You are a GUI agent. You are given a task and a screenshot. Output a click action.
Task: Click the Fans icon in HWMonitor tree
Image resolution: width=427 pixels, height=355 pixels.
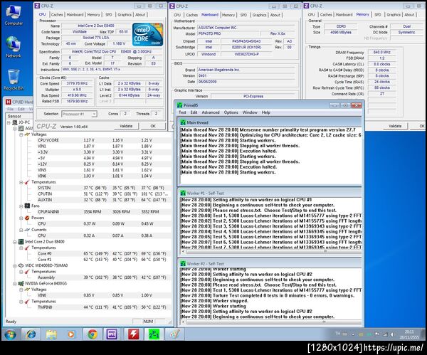(27, 206)
